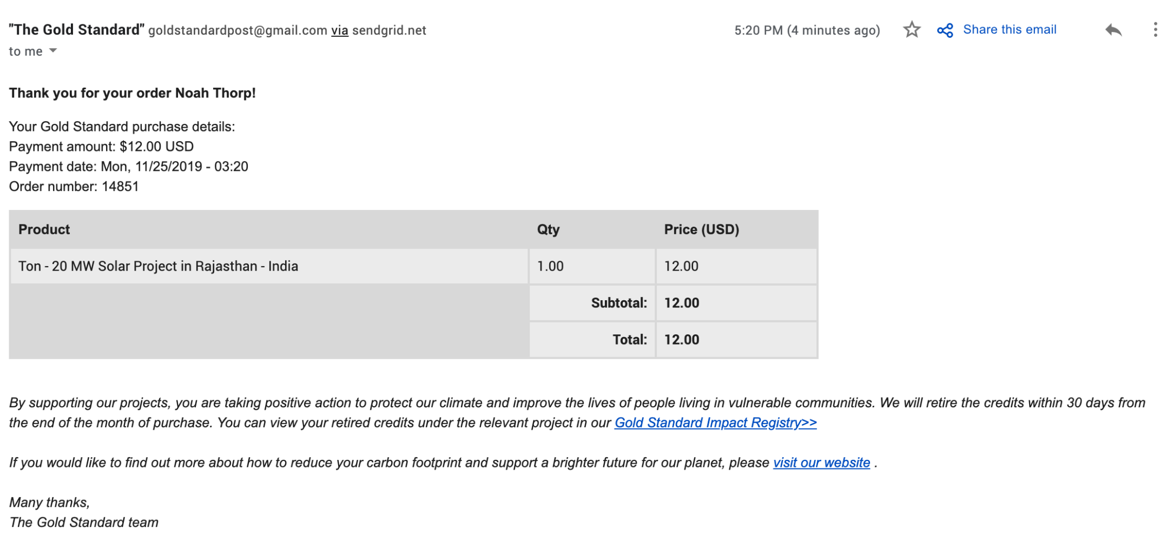Click the "Qty" column header
The image size is (1173, 548).
(x=548, y=229)
